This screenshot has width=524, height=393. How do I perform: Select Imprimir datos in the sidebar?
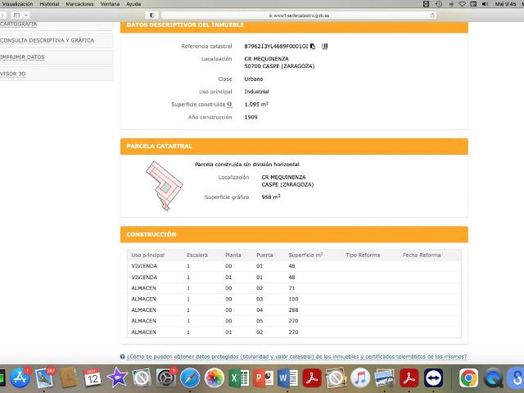point(22,57)
